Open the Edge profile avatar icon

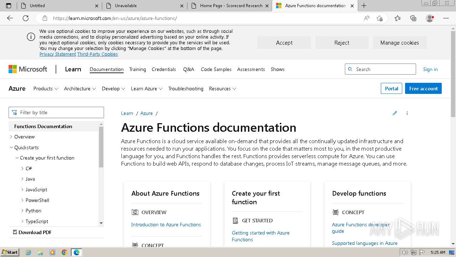coord(430,18)
